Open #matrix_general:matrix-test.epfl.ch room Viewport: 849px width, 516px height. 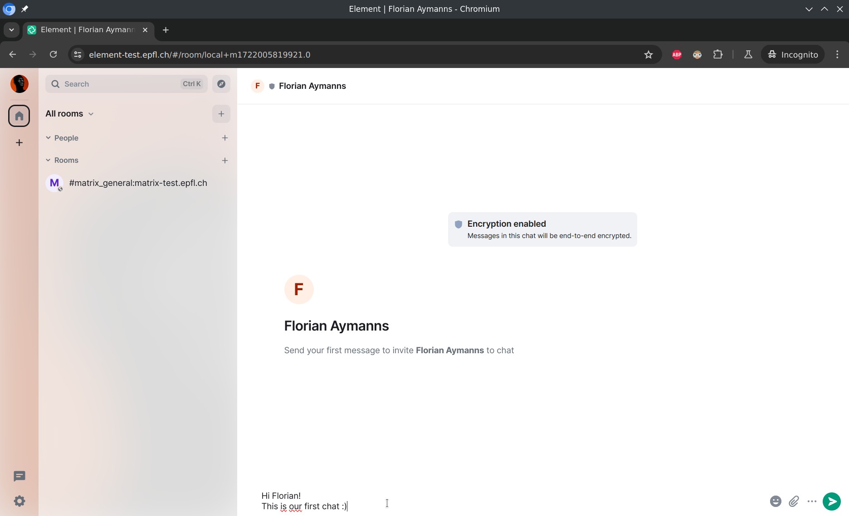pyautogui.click(x=138, y=183)
